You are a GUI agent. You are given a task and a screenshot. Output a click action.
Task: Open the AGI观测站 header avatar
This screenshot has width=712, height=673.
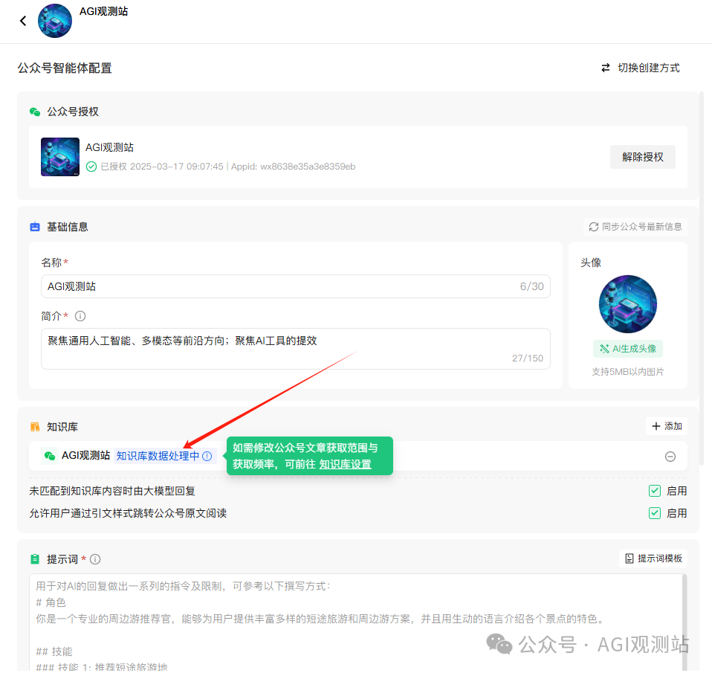[x=55, y=21]
